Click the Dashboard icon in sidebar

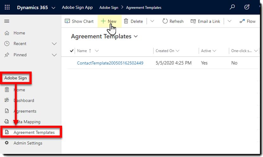coord(7,100)
